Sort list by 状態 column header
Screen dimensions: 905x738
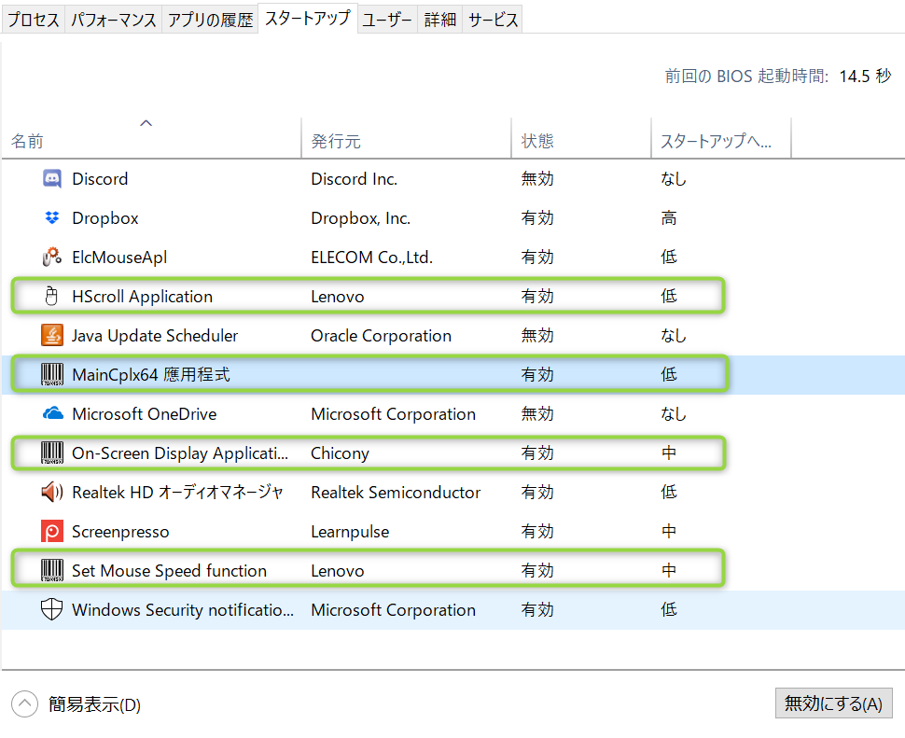(x=537, y=142)
